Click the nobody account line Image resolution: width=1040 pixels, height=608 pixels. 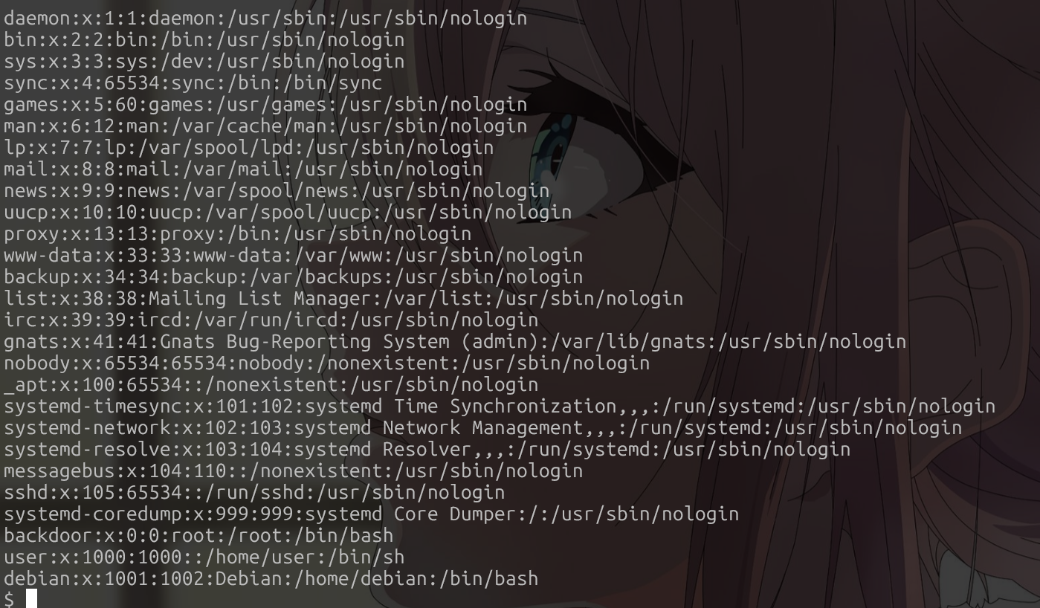pyautogui.click(x=326, y=363)
